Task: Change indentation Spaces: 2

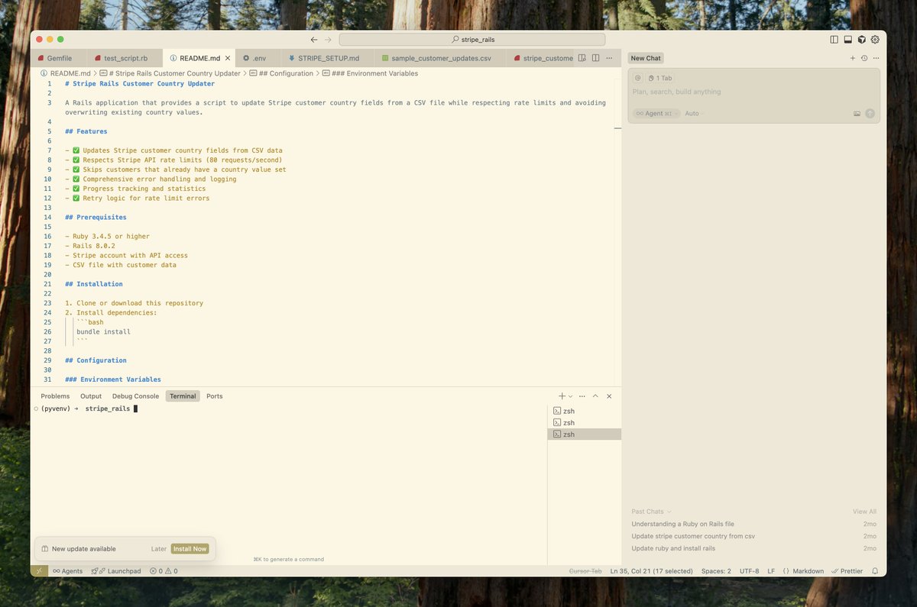Action: [716, 571]
